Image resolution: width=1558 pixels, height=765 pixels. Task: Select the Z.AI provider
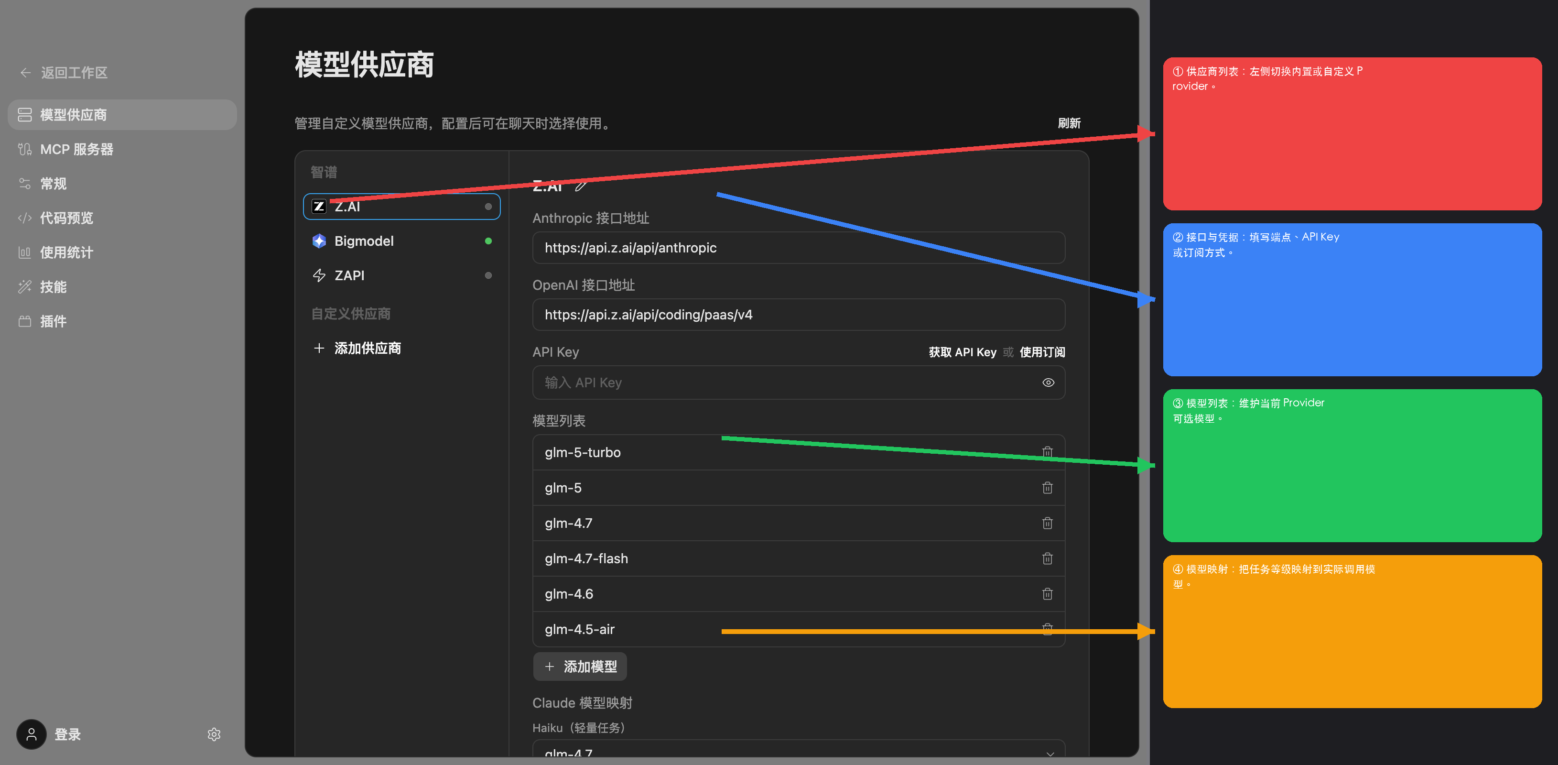(401, 207)
